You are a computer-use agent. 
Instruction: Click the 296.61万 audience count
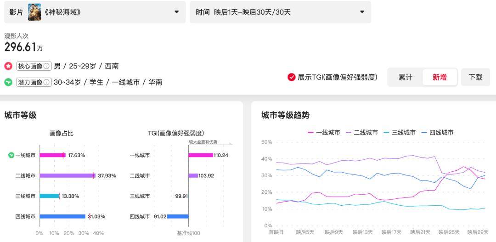pyautogui.click(x=24, y=47)
